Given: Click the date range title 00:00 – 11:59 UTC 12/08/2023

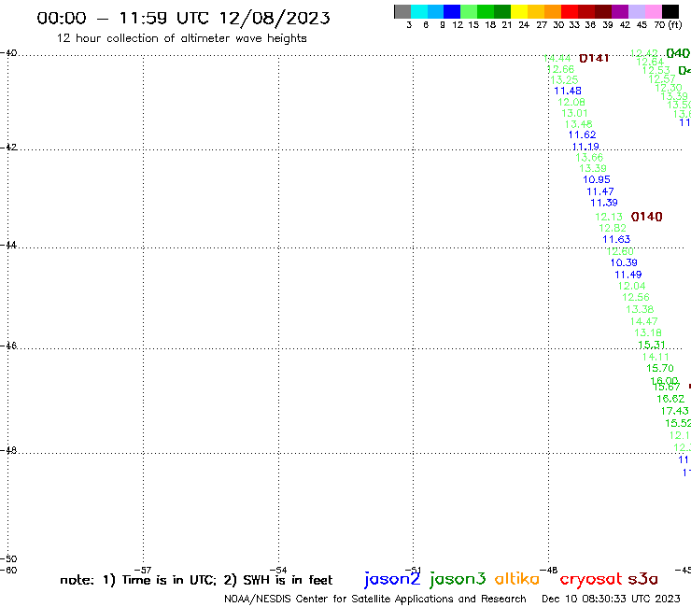Looking at the screenshot, I should click(183, 18).
